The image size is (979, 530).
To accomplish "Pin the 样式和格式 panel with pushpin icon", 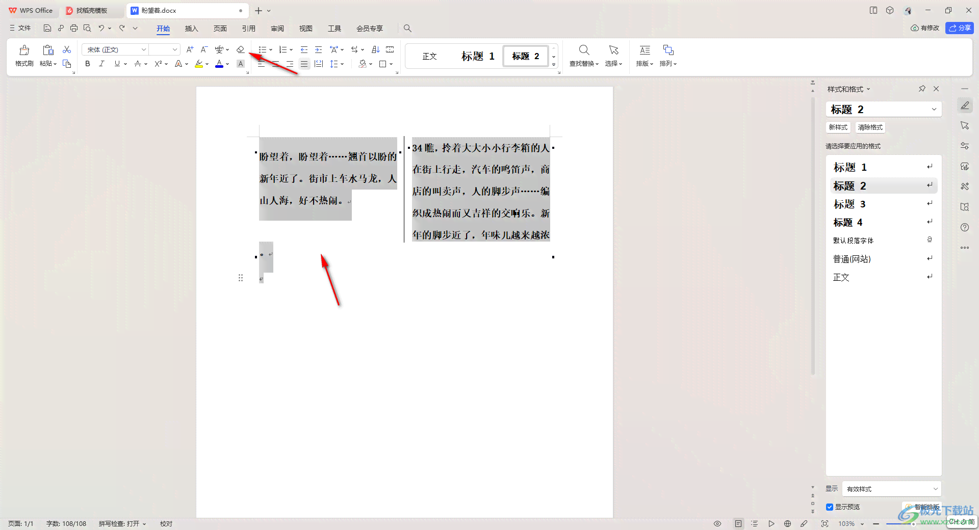I will 922,89.
